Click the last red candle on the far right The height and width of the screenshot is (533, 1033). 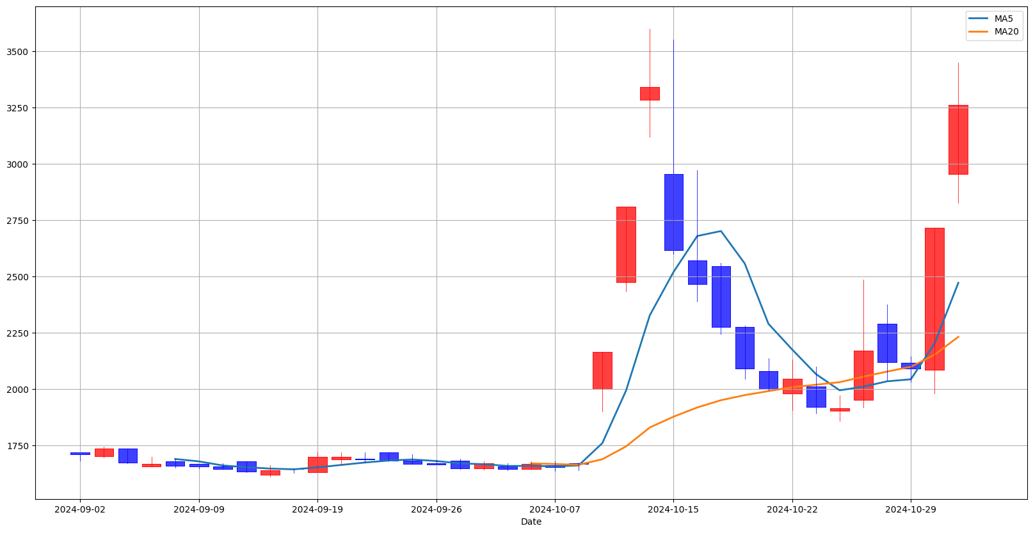point(958,139)
